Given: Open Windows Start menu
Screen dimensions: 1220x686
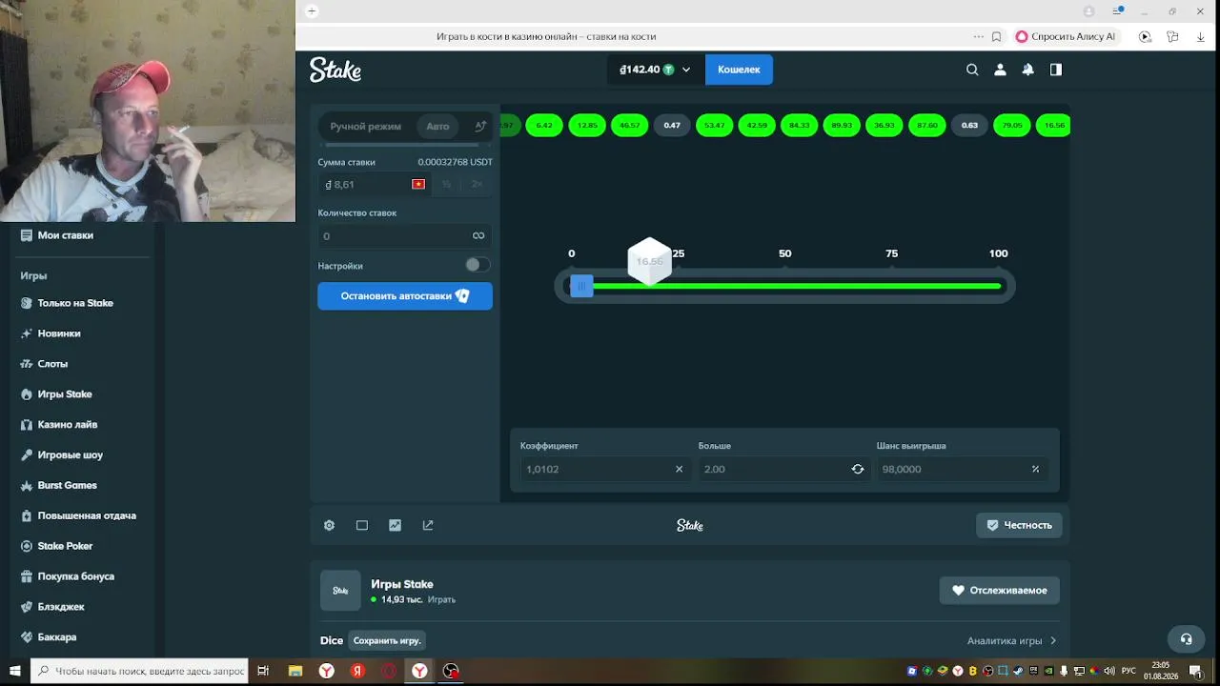Looking at the screenshot, I should click(x=15, y=671).
